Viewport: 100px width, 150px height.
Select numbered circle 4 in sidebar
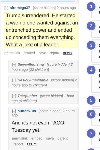pyautogui.click(x=91, y=70)
